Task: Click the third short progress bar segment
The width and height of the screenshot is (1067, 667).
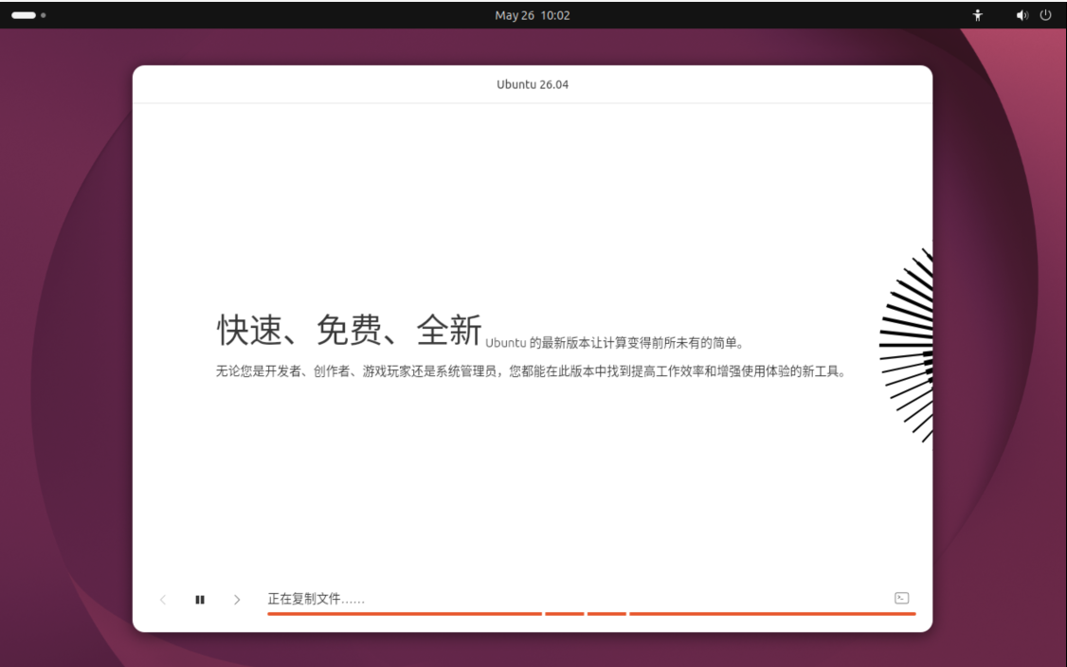Action: (606, 614)
